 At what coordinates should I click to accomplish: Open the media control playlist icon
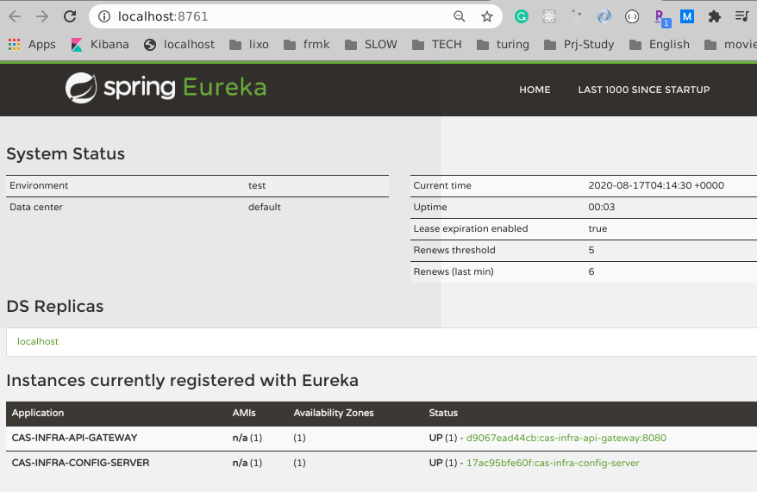click(x=742, y=16)
